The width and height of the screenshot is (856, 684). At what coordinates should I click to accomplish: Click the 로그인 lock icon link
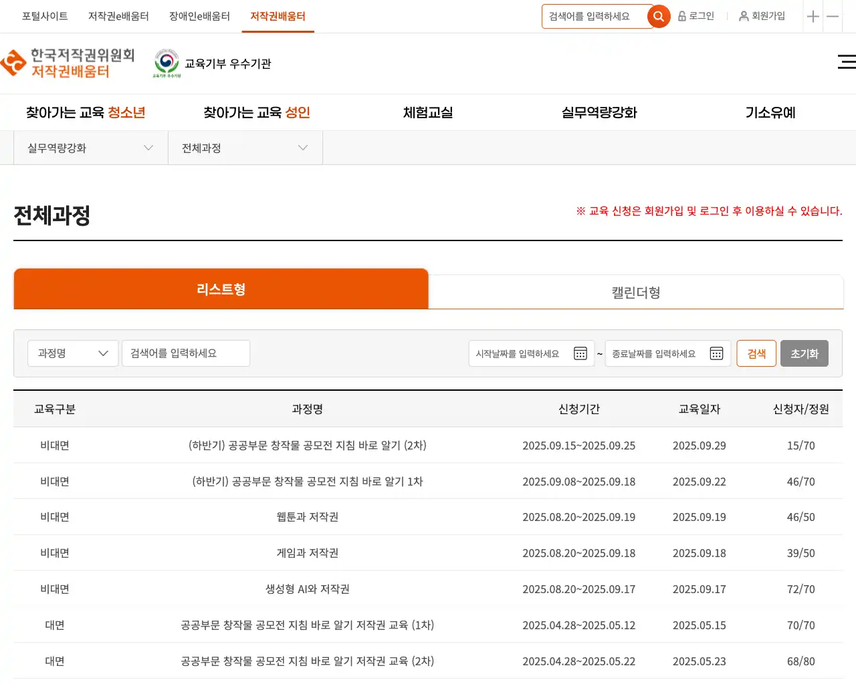[x=696, y=16]
